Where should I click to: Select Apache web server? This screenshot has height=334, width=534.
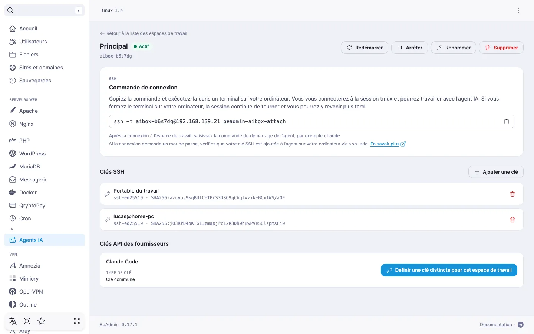click(44, 111)
